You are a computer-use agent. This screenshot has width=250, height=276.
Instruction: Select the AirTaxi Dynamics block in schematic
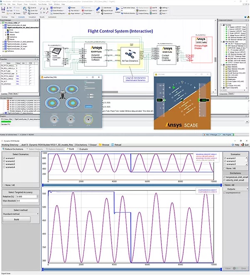click(130, 56)
